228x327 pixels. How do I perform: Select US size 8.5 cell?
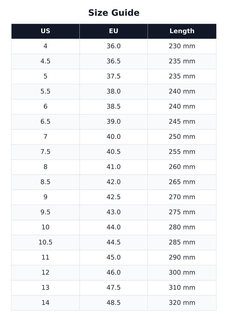[45, 182]
